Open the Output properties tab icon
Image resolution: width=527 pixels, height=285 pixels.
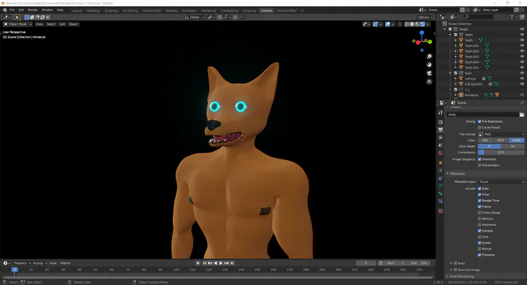[x=441, y=130]
